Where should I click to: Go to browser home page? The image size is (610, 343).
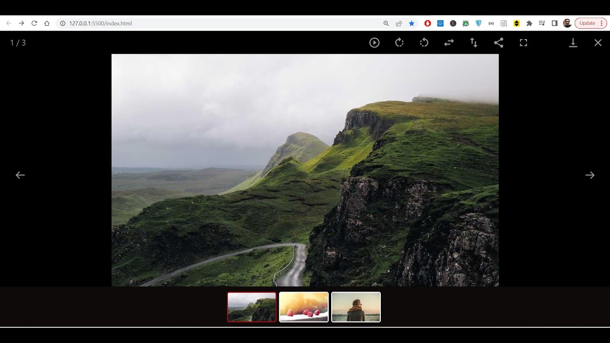point(47,23)
